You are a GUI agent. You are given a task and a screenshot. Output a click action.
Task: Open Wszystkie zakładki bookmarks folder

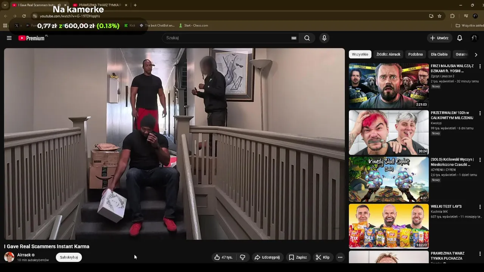click(x=469, y=25)
